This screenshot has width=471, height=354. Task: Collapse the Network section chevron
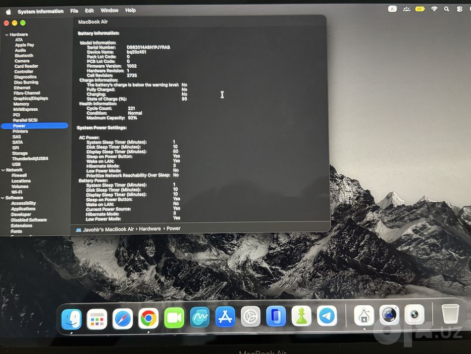3,170
